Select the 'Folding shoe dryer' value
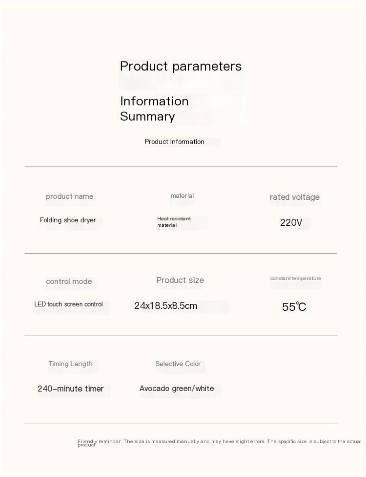Image resolution: width=366 pixels, height=477 pixels. 68,220
